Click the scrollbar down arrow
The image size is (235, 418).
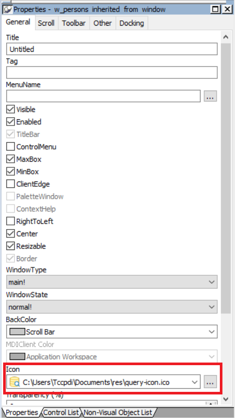226,399
